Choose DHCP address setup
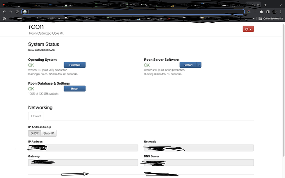The image size is (285, 178). pos(35,133)
